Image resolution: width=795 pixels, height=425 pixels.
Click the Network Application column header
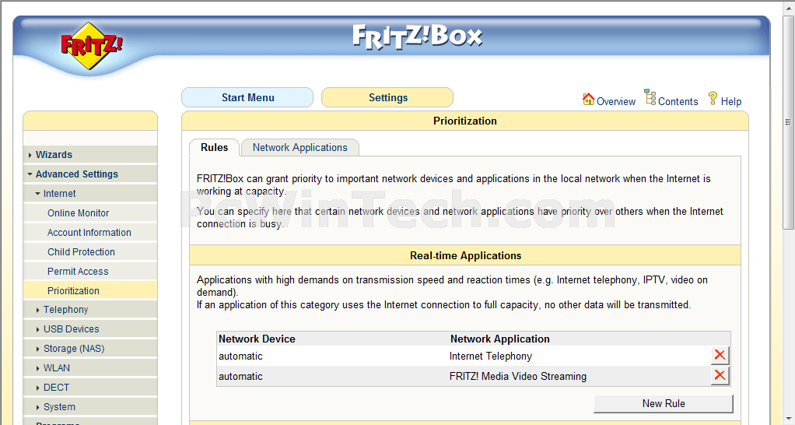500,339
